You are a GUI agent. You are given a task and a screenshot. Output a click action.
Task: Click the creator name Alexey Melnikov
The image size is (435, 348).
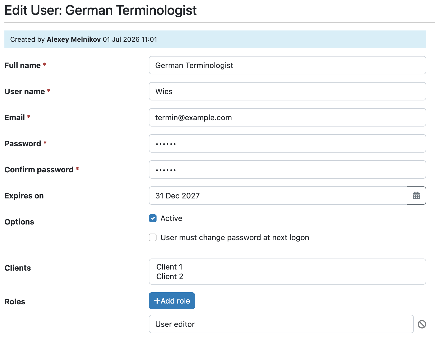(74, 40)
